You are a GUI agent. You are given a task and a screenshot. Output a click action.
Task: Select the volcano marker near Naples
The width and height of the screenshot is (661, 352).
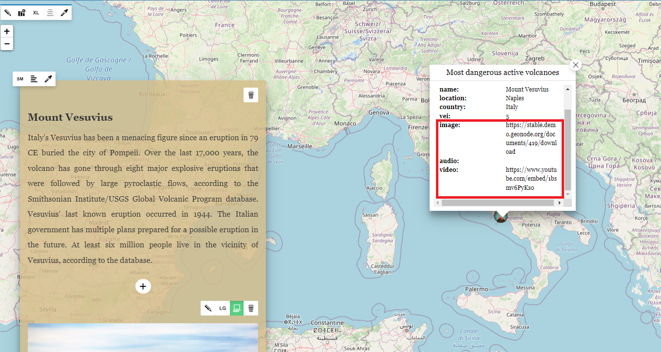(500, 218)
